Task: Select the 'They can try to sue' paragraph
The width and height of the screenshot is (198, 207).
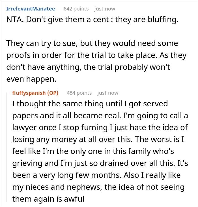Action: pos(96,61)
